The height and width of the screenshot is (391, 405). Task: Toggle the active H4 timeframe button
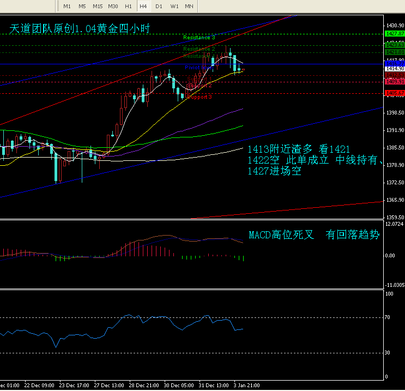coord(143,6)
